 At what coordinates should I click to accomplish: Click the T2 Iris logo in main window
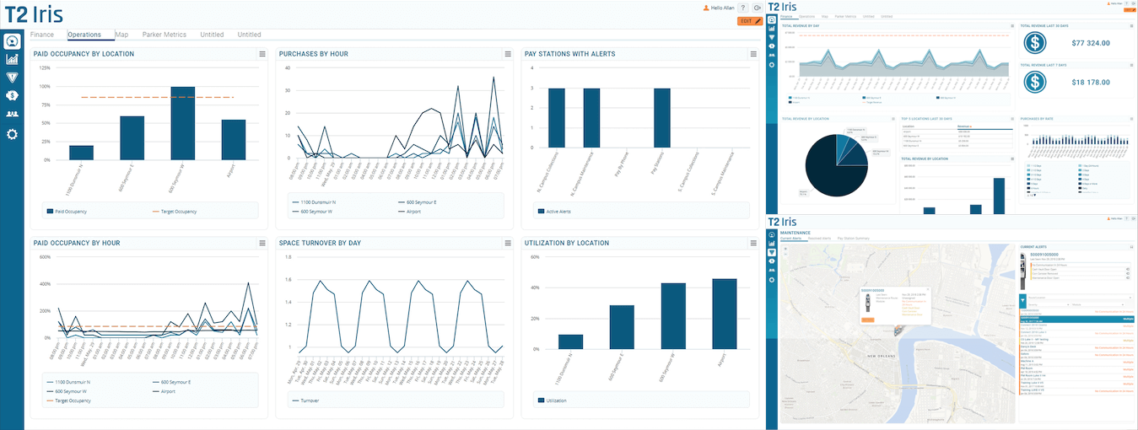(x=34, y=14)
